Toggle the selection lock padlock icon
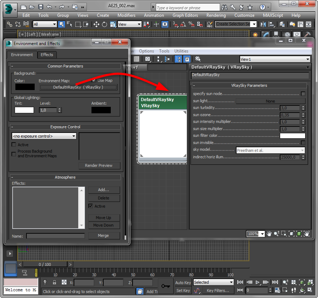The height and width of the screenshot is (298, 318). click(54, 282)
